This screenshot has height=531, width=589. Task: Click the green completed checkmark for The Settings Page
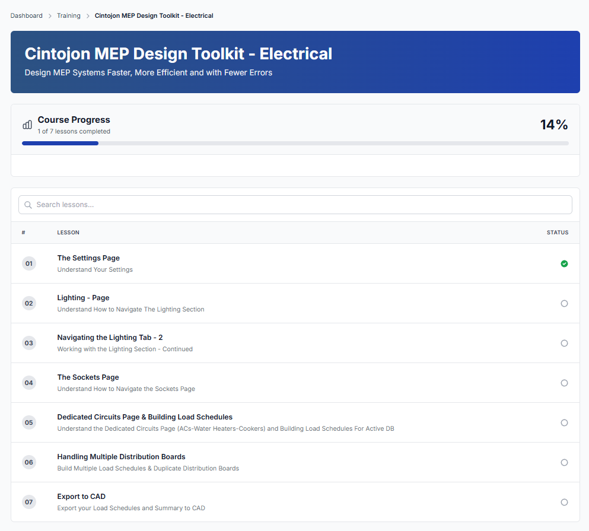point(564,263)
